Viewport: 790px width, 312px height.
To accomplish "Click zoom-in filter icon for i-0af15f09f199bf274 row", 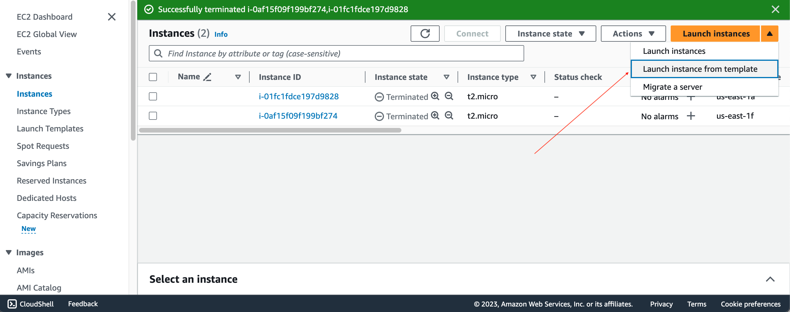I will (x=435, y=115).
